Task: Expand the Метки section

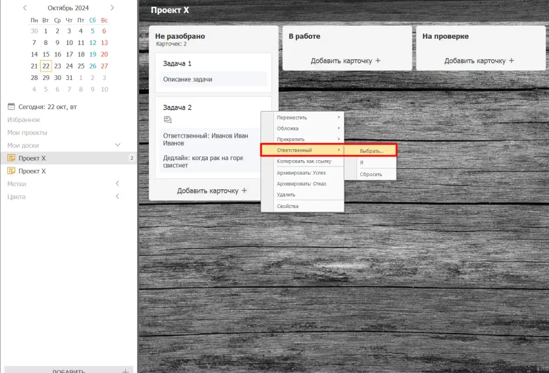Action: [x=118, y=184]
